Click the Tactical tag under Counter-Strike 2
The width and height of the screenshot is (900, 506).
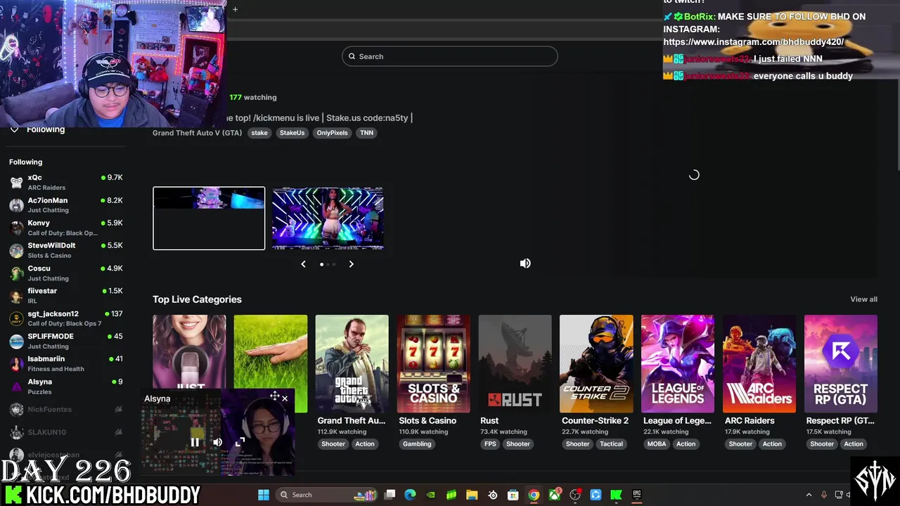pyautogui.click(x=611, y=444)
